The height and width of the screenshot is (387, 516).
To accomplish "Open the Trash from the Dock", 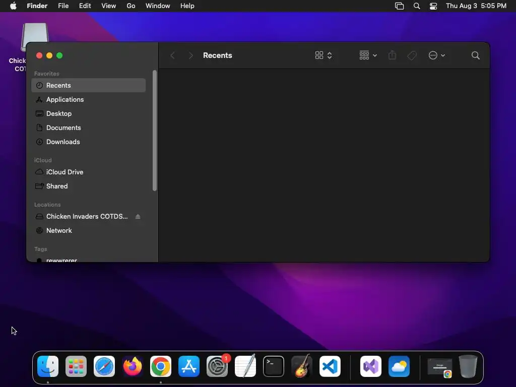I will (x=468, y=366).
